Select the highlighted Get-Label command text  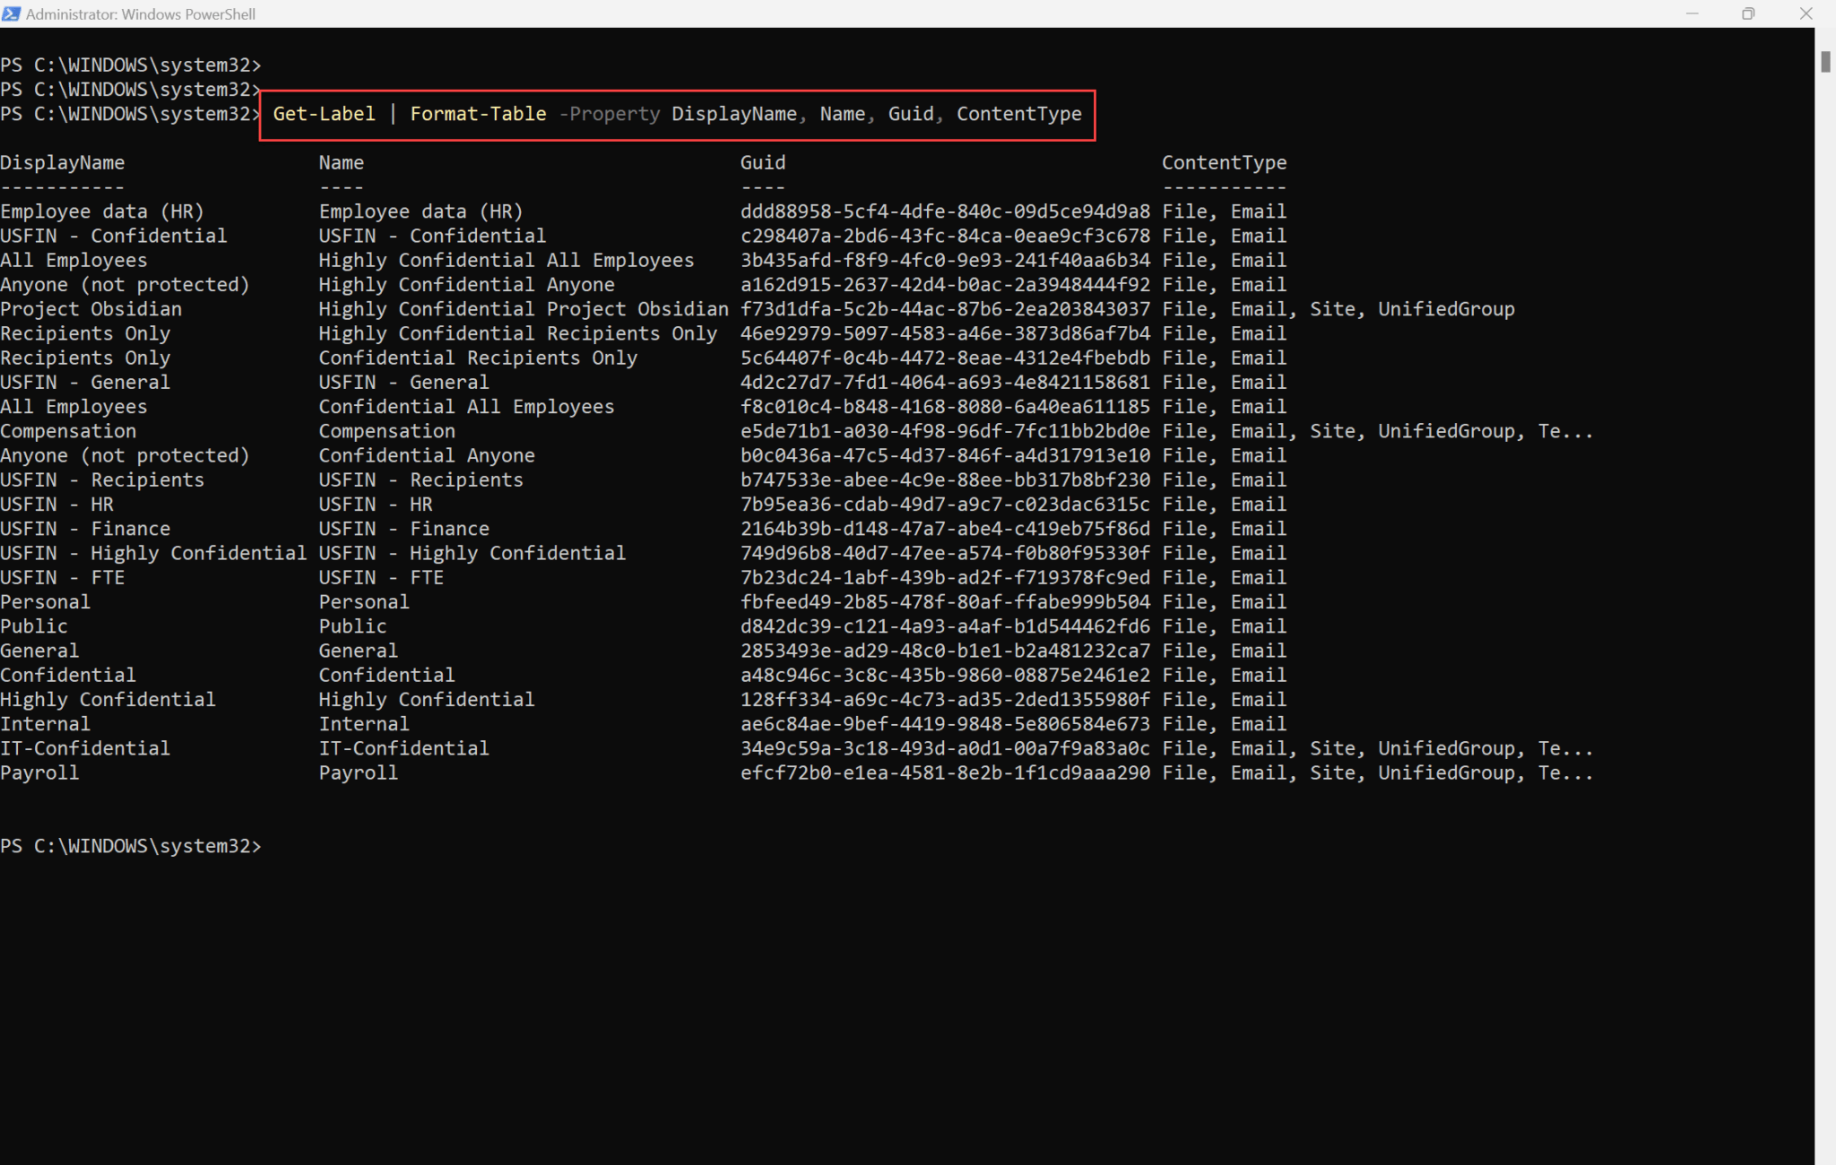point(324,114)
